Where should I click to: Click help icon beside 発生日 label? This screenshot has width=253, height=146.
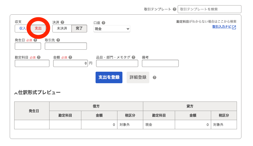pyautogui.click(x=35, y=40)
